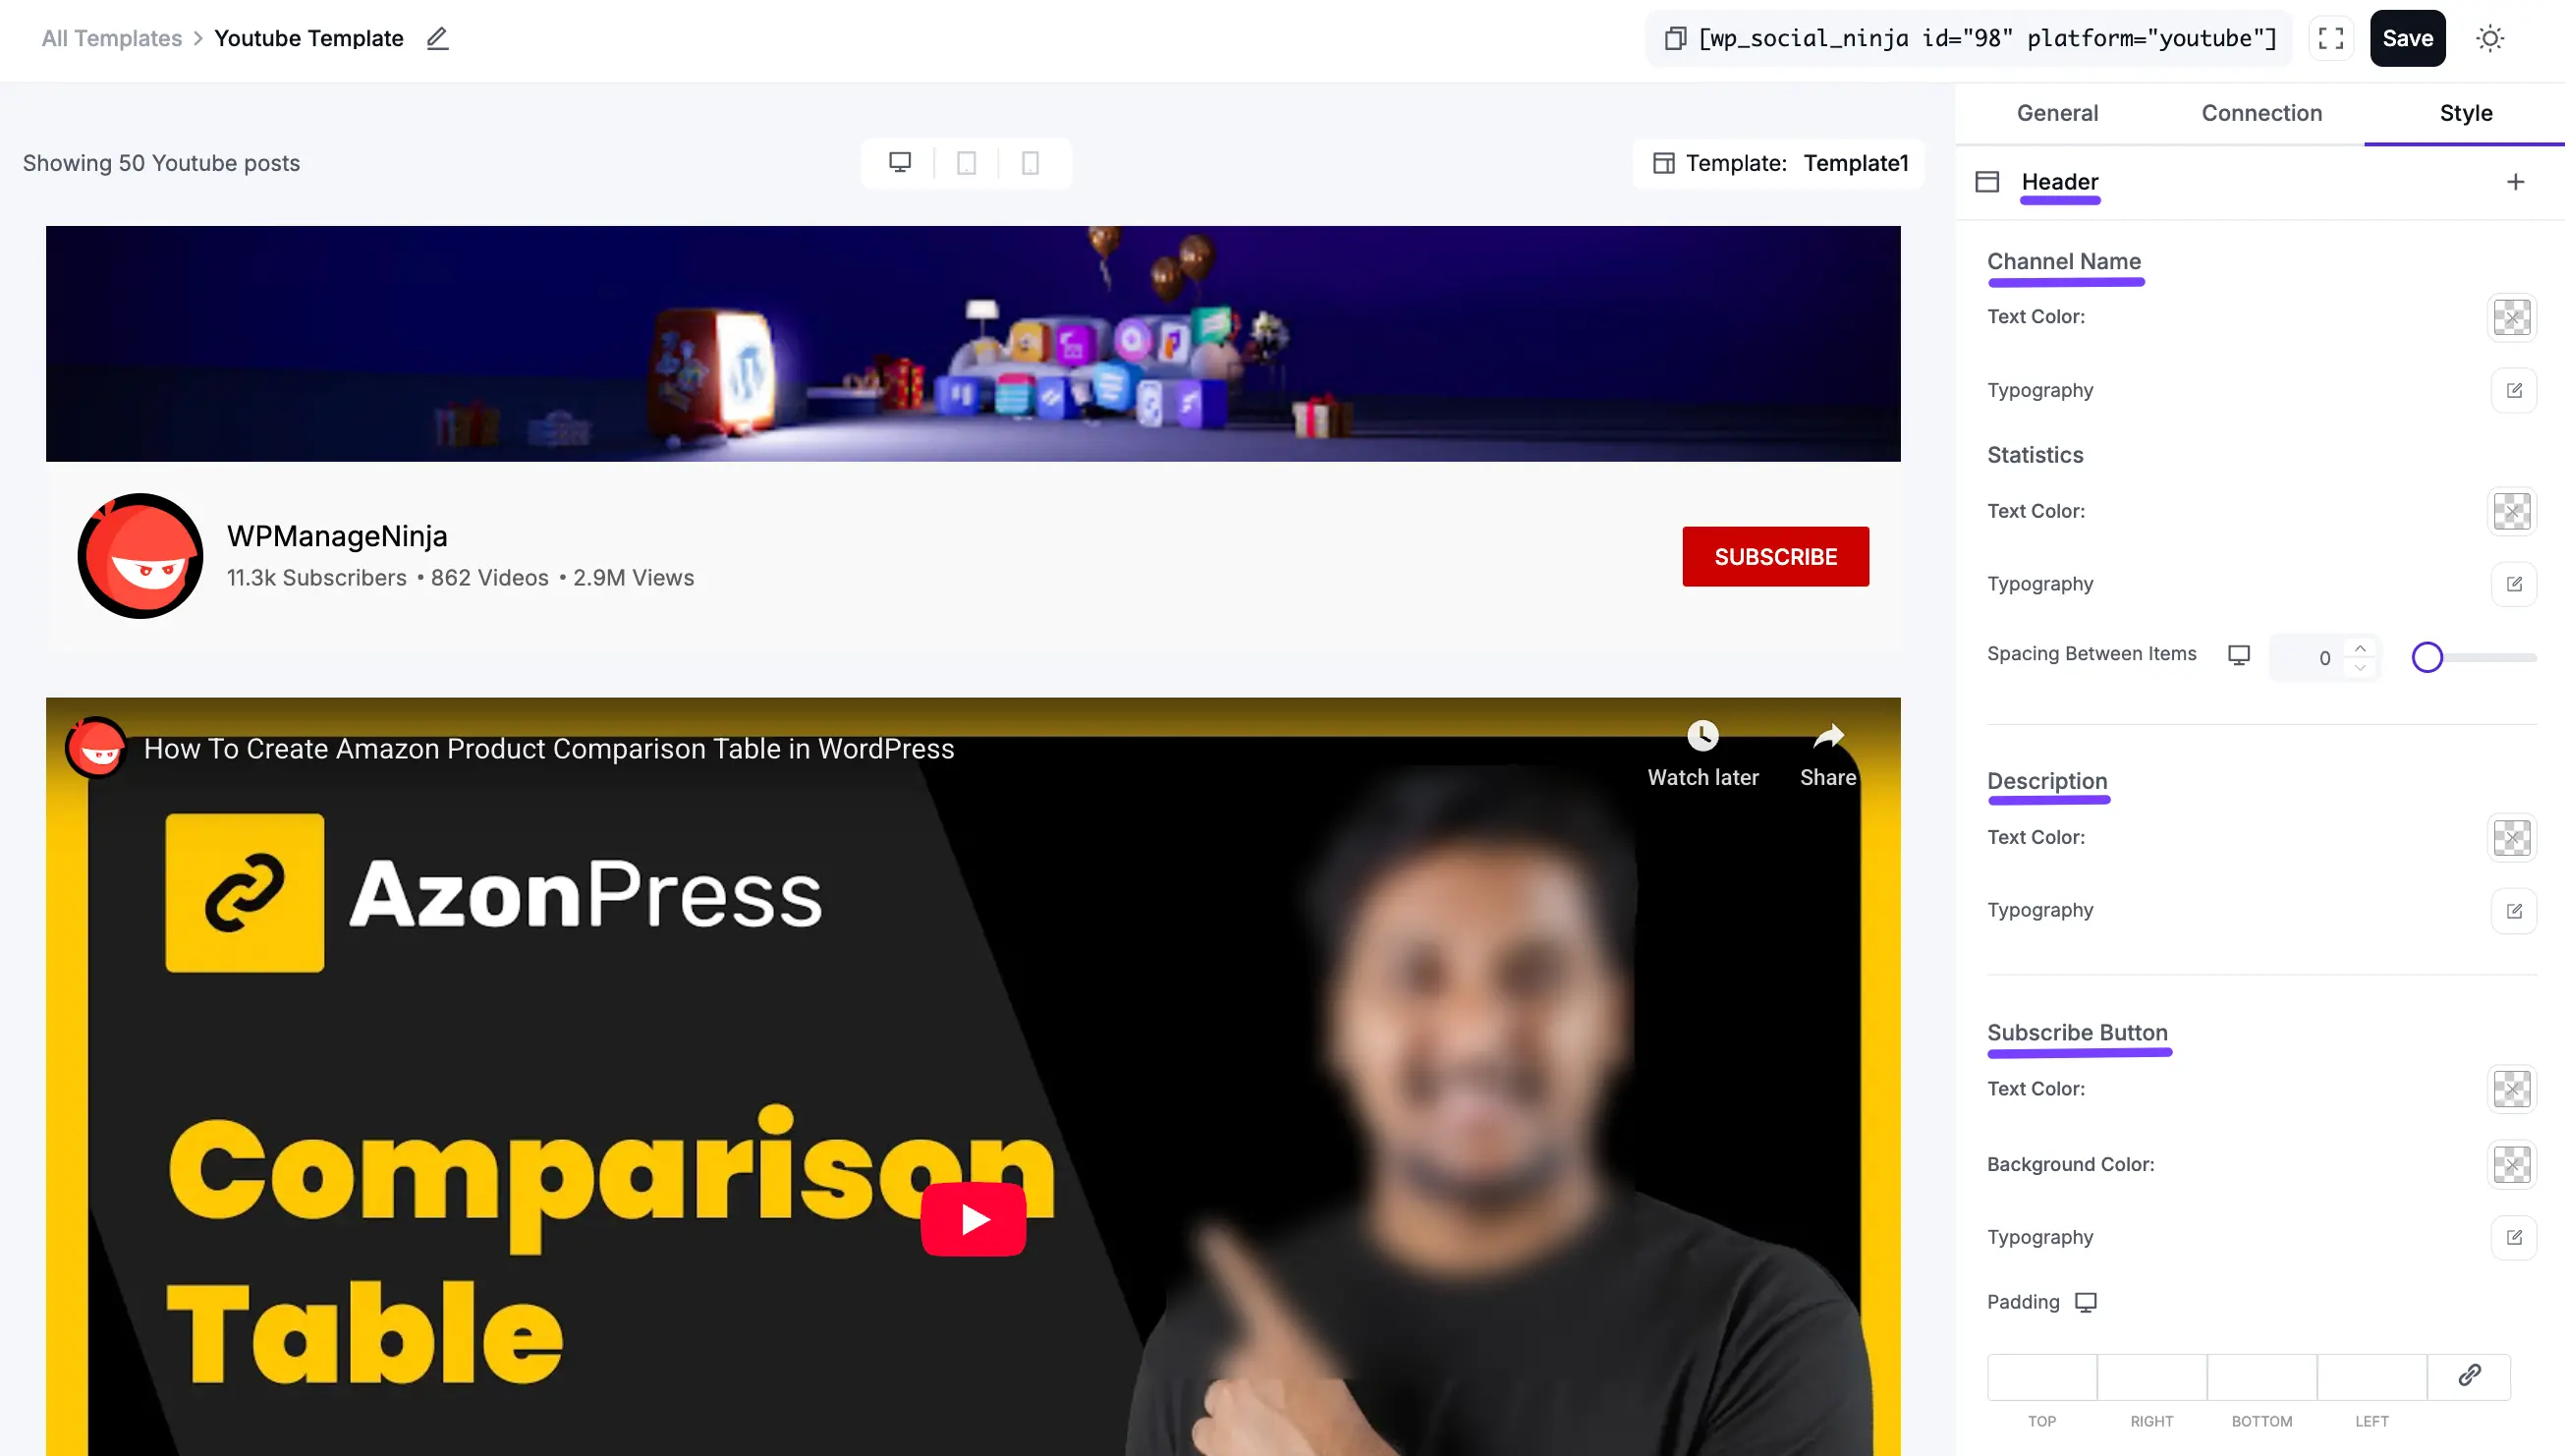2565x1456 pixels.
Task: Click the TOP padding input field
Action: coord(2041,1377)
